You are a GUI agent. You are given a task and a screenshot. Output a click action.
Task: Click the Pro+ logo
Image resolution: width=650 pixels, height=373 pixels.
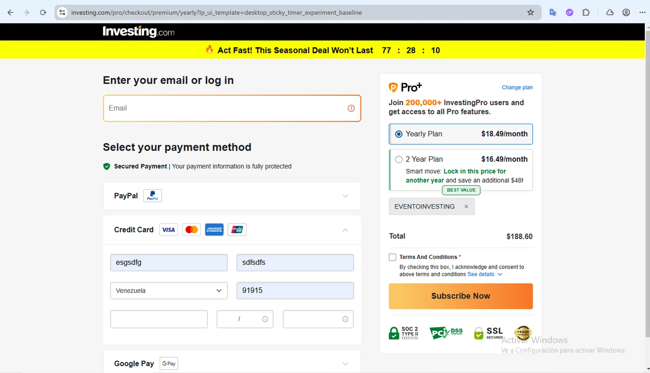click(x=405, y=87)
